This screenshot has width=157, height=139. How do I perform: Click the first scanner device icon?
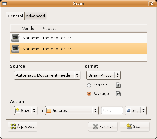tap(16, 38)
